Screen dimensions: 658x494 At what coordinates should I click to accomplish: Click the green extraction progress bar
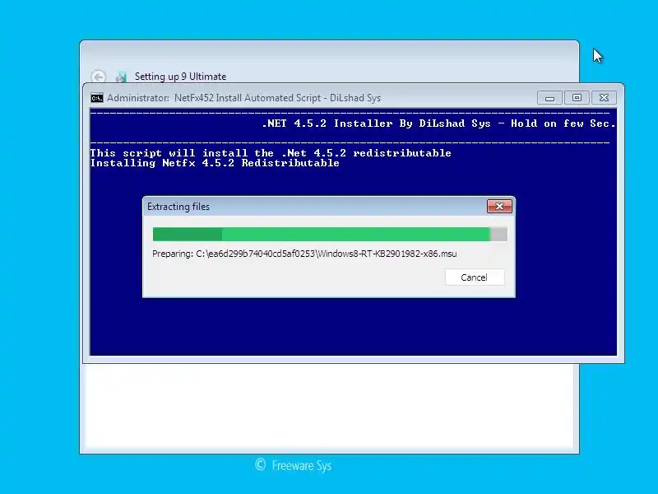point(330,235)
